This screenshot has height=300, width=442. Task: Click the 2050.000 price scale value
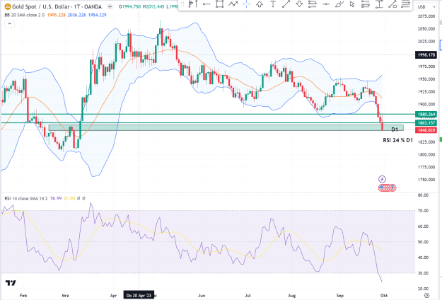pos(426,29)
